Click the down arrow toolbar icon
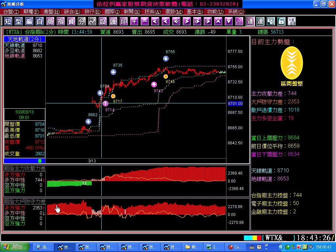The height and width of the screenshot is (252, 336). (229, 21)
